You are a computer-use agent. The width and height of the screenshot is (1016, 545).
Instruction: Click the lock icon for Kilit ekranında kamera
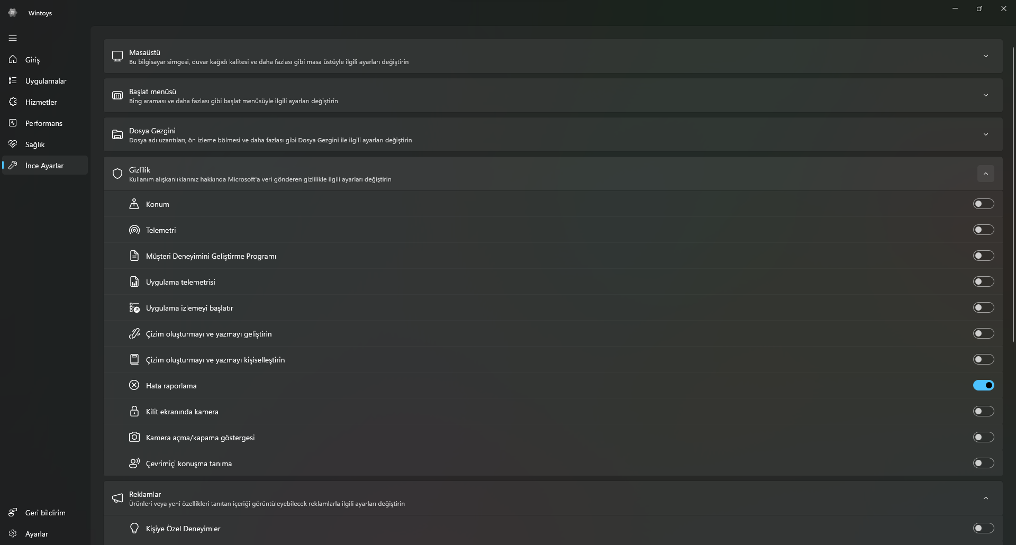(134, 412)
